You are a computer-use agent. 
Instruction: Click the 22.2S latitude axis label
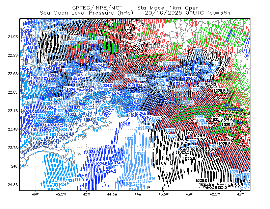tap(13, 55)
